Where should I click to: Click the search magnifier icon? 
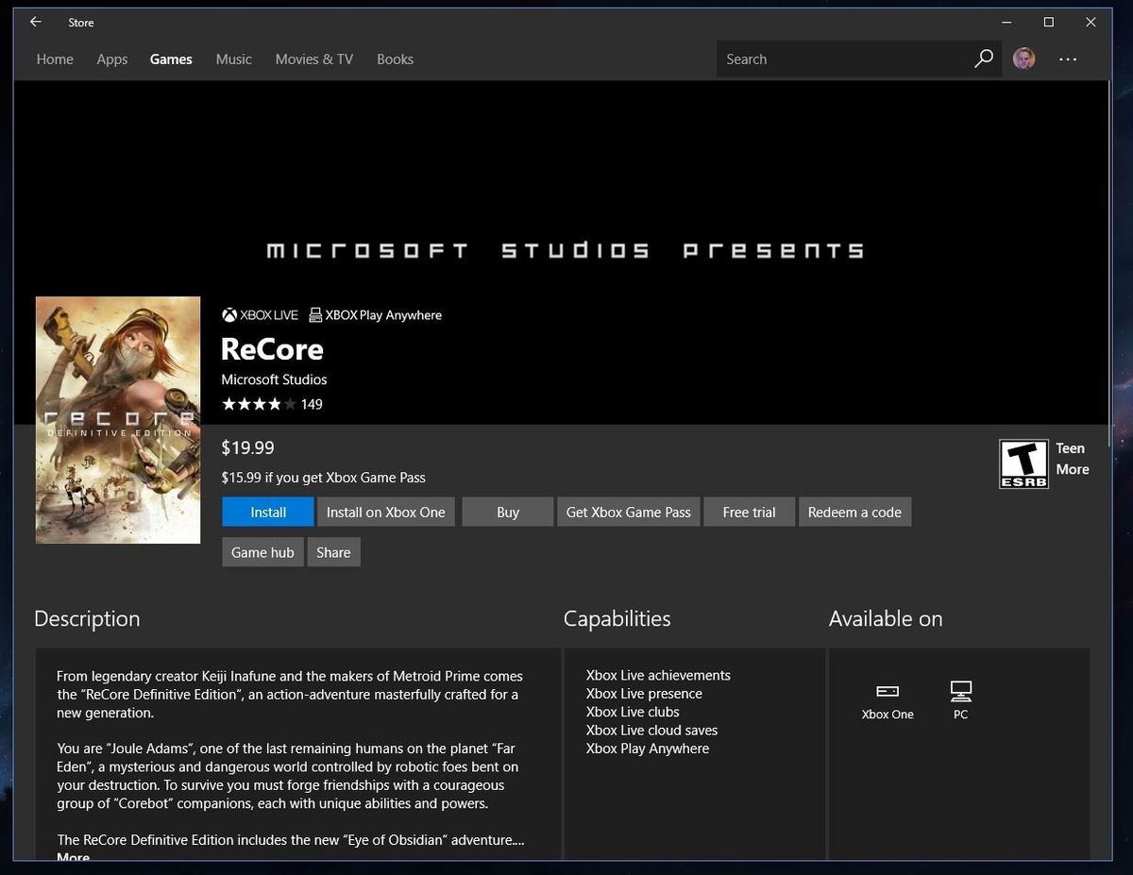[984, 59]
